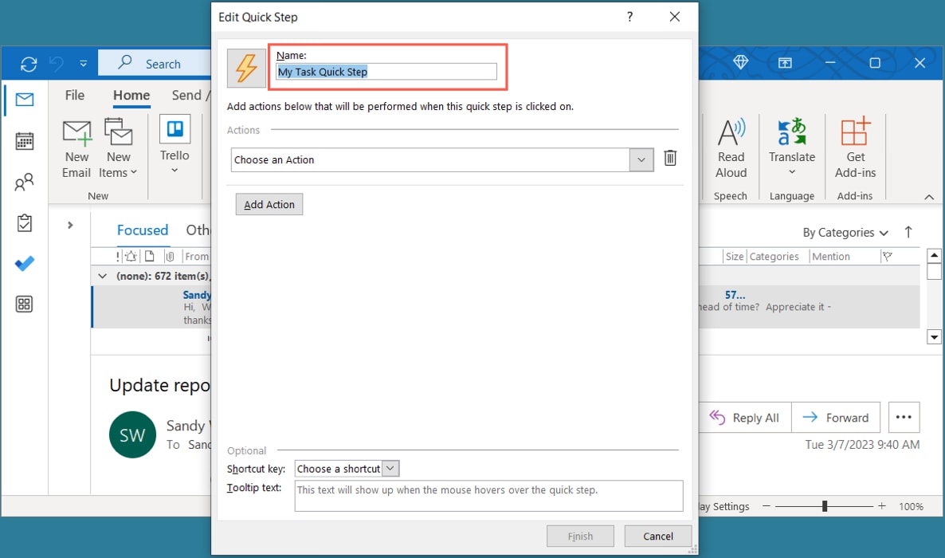This screenshot has width=945, height=558.
Task: Collapse the (none): 672 item(s) group
Action: click(x=103, y=277)
